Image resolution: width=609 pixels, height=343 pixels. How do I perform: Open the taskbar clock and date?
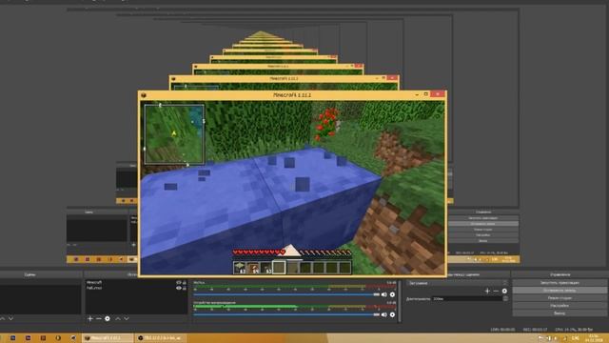tap(594, 338)
